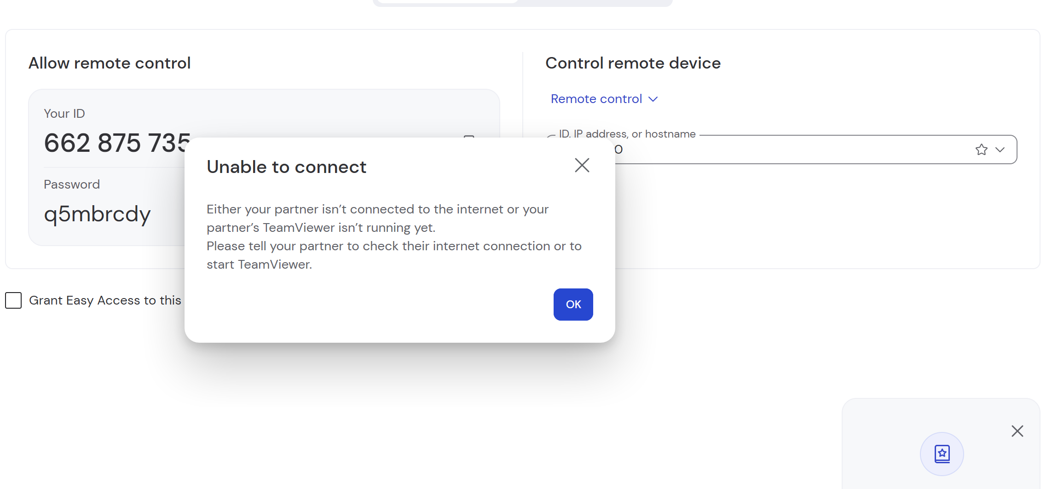Open the bookmark star circle icon

coord(942,454)
